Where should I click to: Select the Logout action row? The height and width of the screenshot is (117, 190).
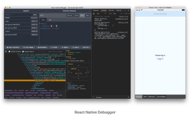tap(21, 31)
